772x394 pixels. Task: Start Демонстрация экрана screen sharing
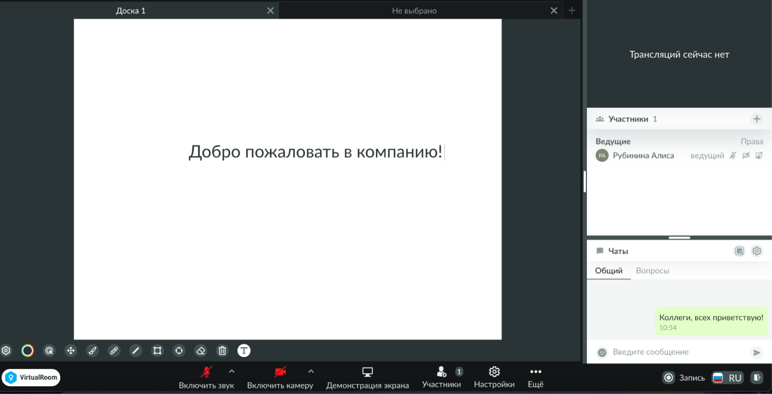(x=367, y=378)
